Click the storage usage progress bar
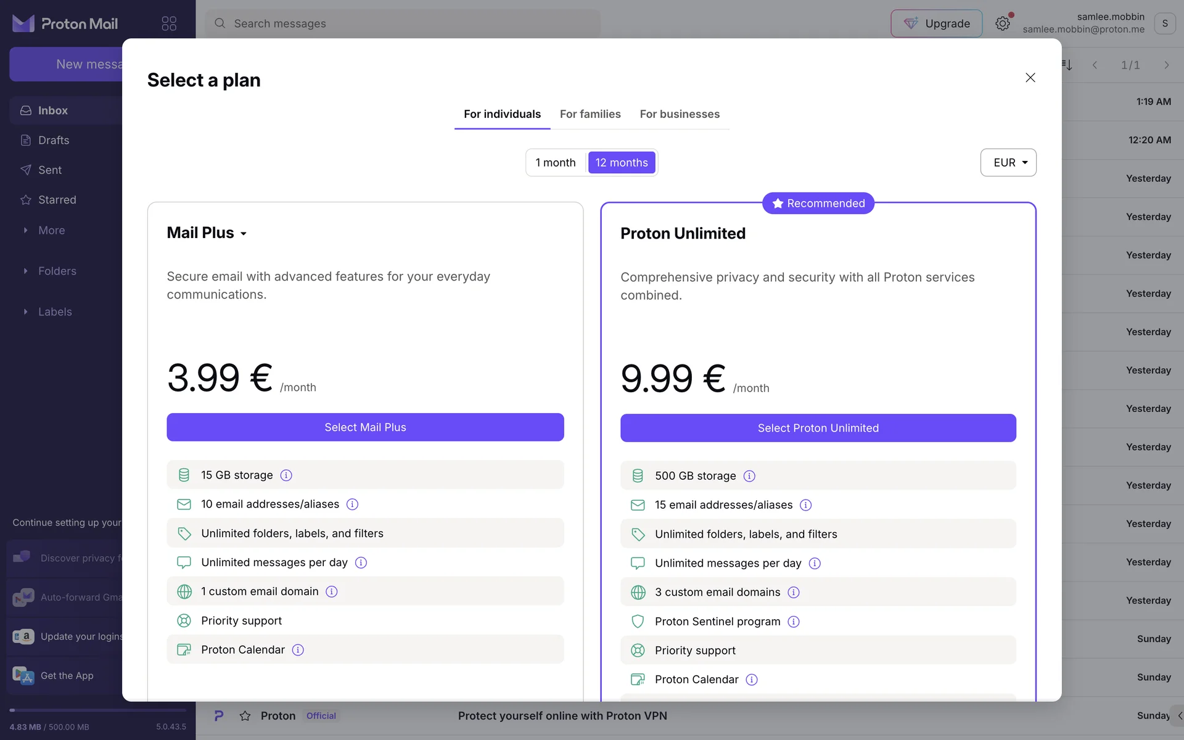Viewport: 1184px width, 740px height. coord(97,710)
